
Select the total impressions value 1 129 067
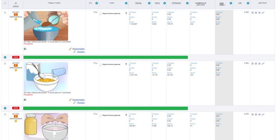tap(133, 24)
